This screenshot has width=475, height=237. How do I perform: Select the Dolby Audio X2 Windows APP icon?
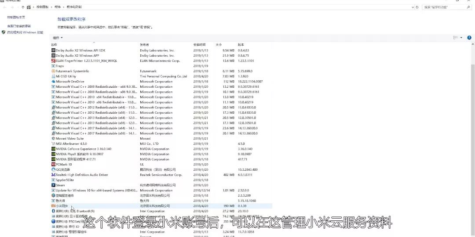coord(53,56)
